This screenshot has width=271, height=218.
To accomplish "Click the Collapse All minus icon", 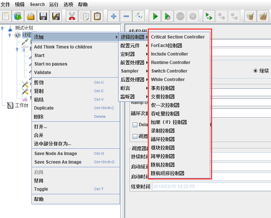I will click(x=126, y=16).
